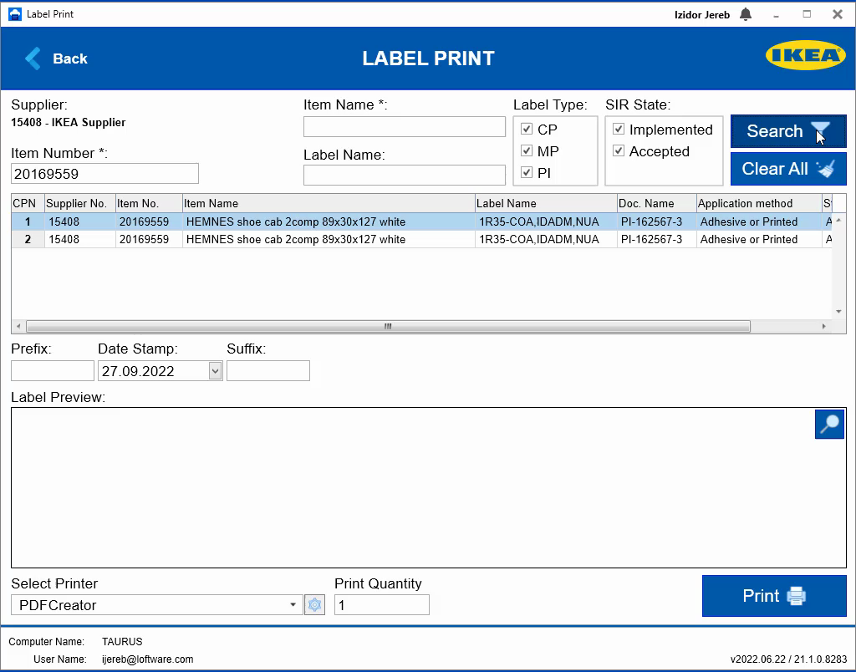
Task: Click the horizontal scrollbar left arrow
Action: point(18,327)
